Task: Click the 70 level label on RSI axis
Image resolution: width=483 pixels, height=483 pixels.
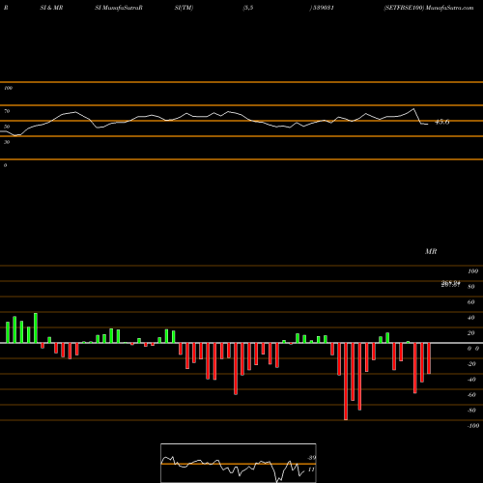Action: tap(7, 111)
